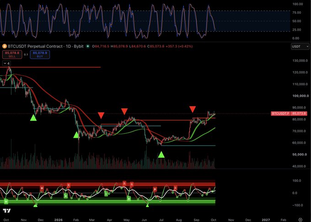The image size is (311, 222).
Task: Click the 75.00 stochastic scale label
Action: 296,13
